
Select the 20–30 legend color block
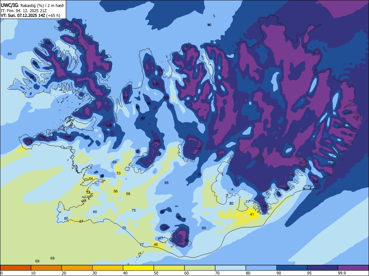tap(77, 268)
